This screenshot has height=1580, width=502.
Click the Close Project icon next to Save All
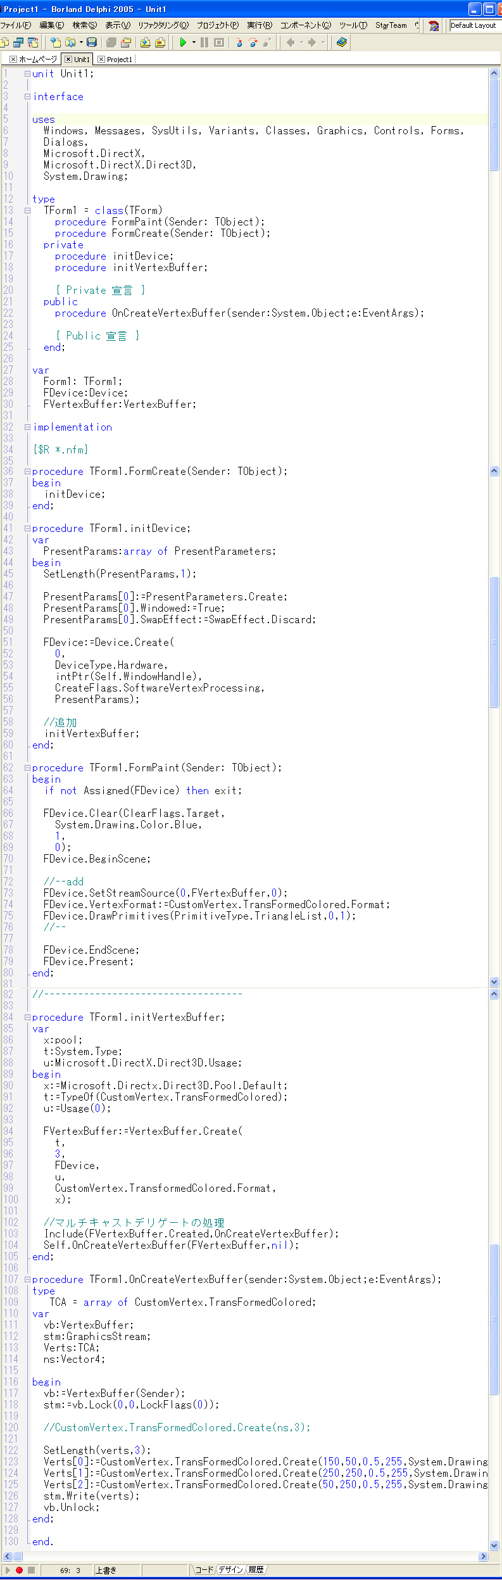coord(126,42)
